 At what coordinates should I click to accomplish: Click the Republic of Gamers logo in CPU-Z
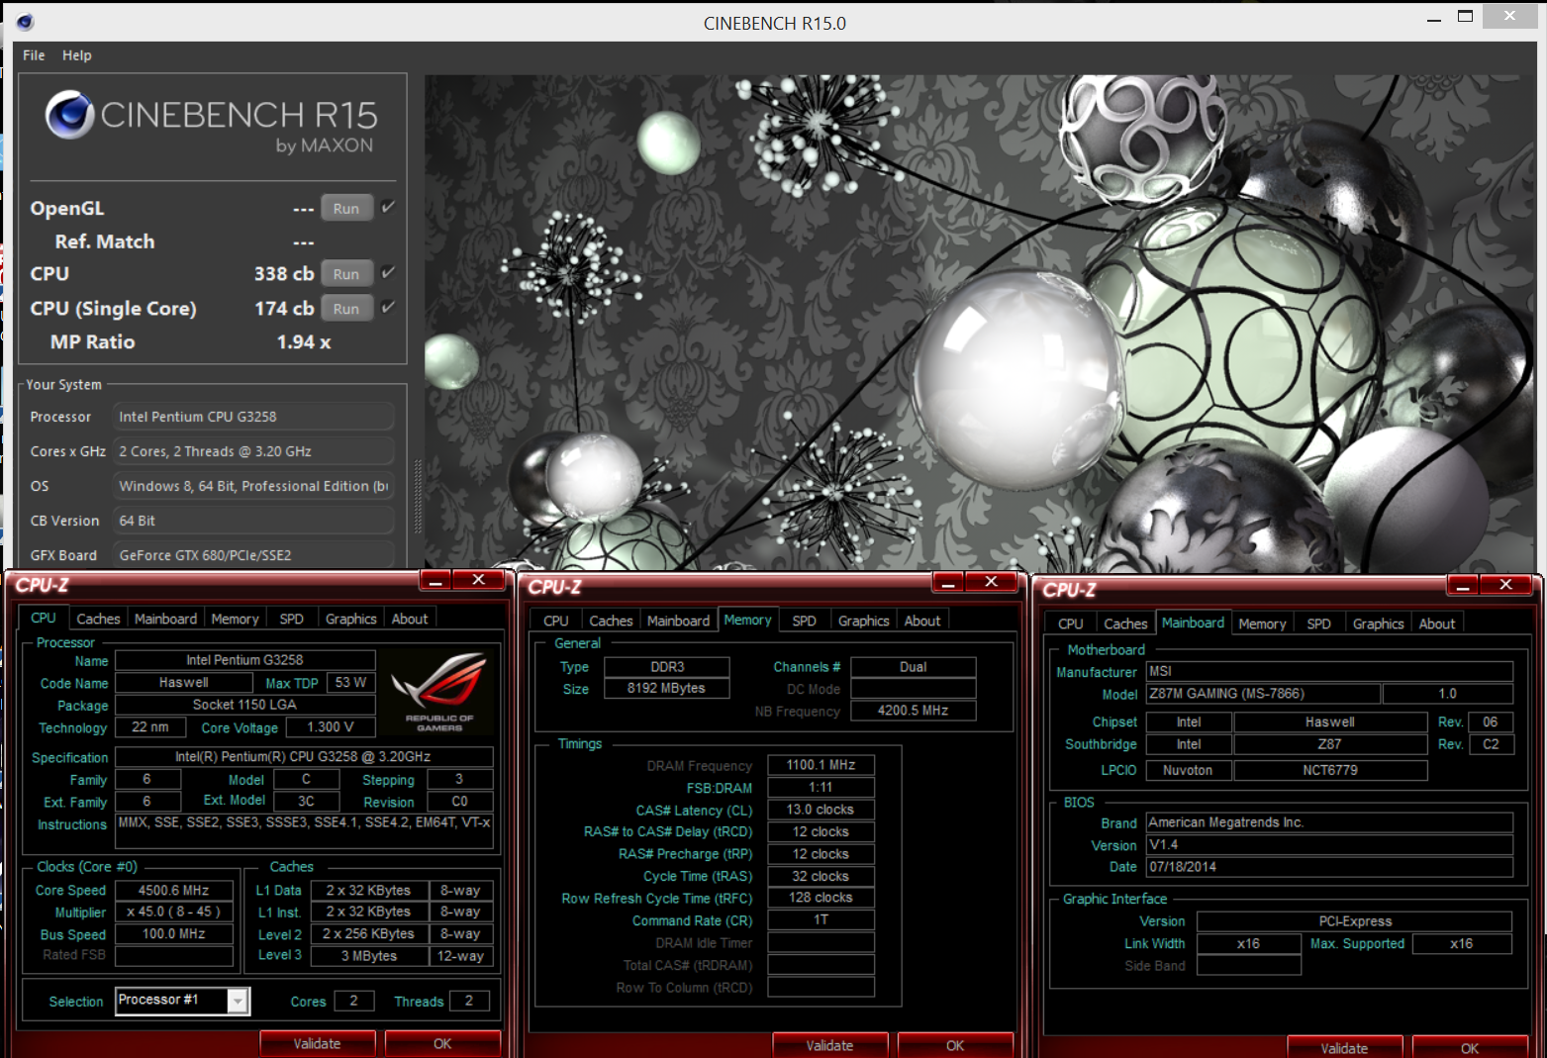click(438, 691)
